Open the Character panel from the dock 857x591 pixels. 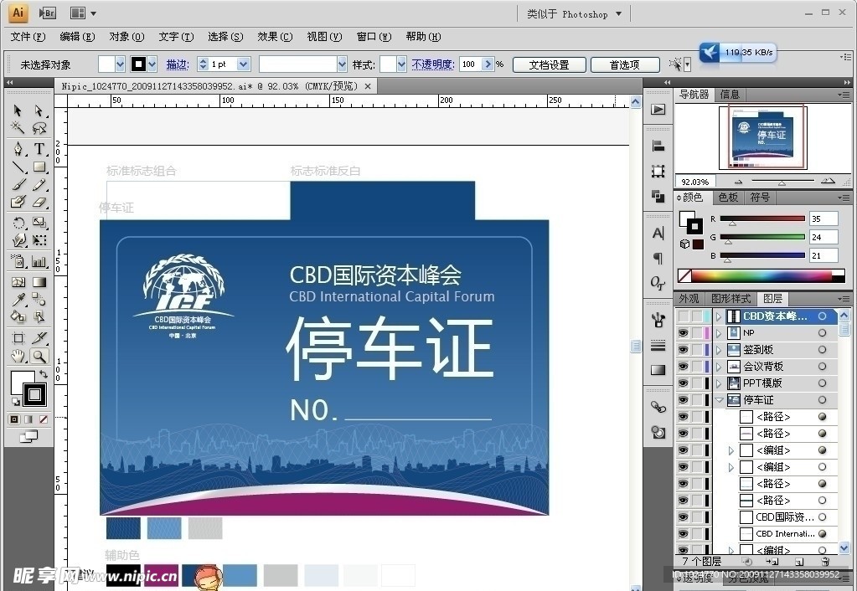[658, 234]
